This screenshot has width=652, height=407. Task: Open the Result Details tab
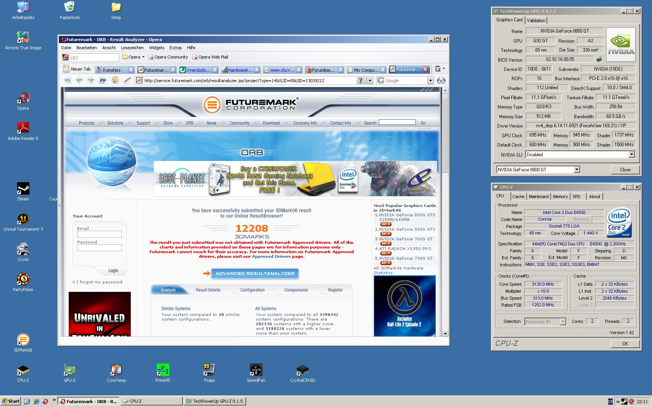(208, 290)
